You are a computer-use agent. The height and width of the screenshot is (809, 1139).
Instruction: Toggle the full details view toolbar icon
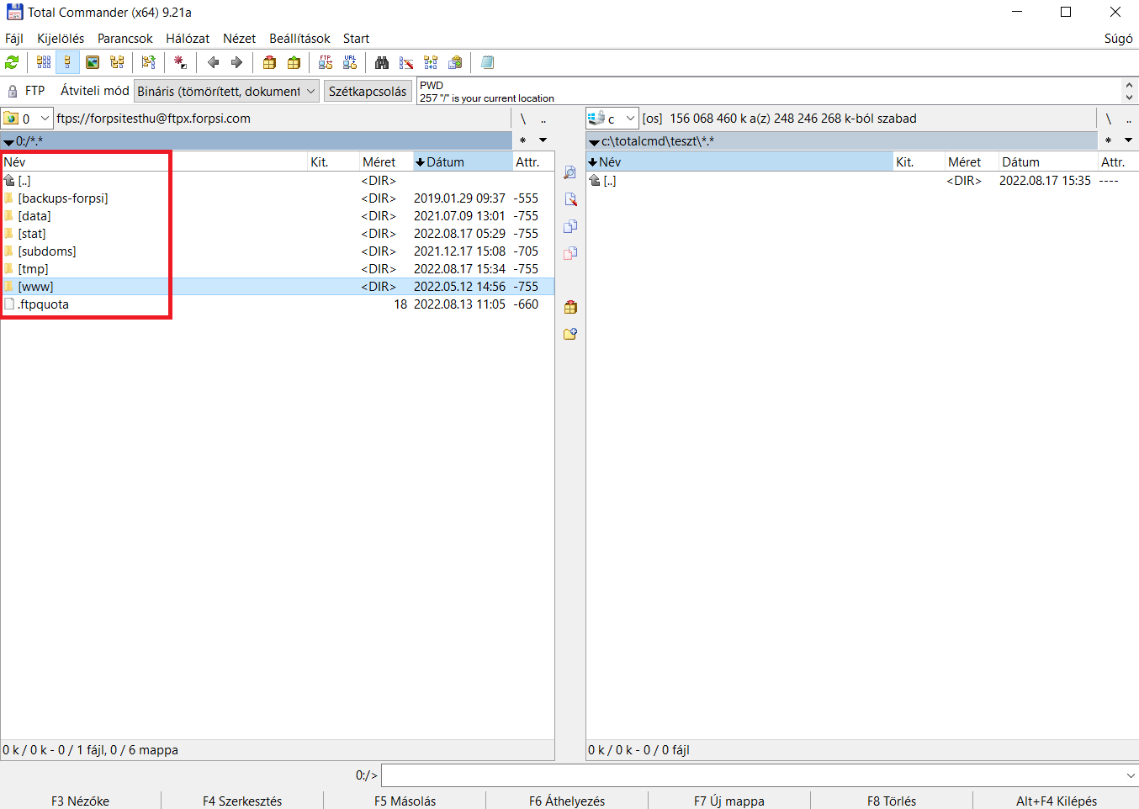tap(67, 62)
